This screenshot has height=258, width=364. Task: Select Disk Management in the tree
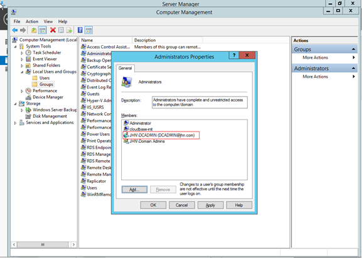(x=50, y=116)
